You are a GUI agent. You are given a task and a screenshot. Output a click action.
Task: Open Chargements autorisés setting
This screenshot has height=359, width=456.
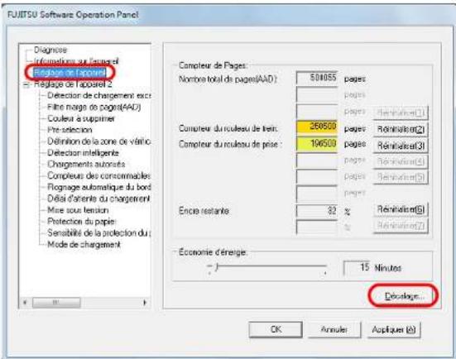(86, 165)
